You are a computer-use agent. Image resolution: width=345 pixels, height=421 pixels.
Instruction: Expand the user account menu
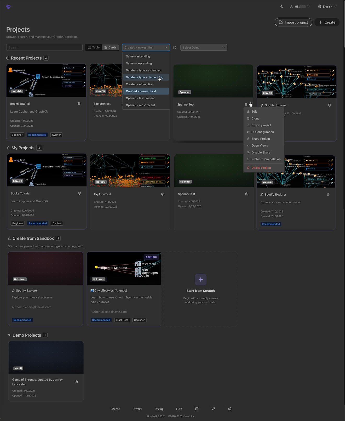tap(300, 7)
